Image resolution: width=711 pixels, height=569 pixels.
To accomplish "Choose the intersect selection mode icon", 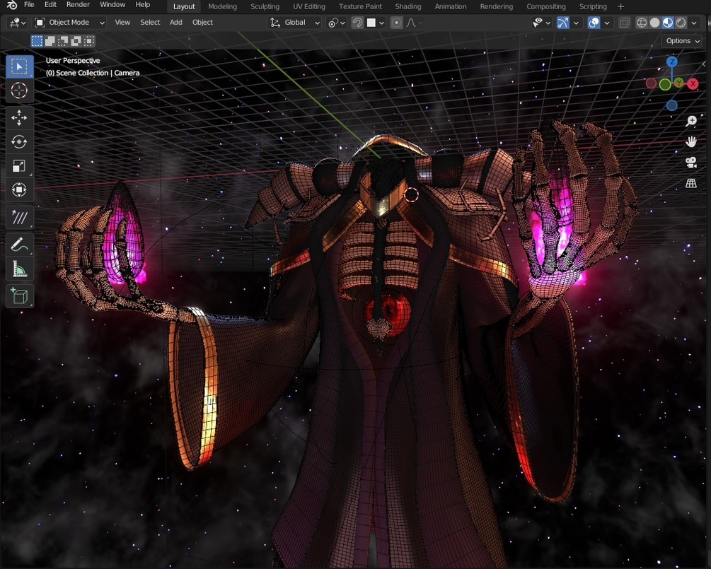I will click(89, 41).
